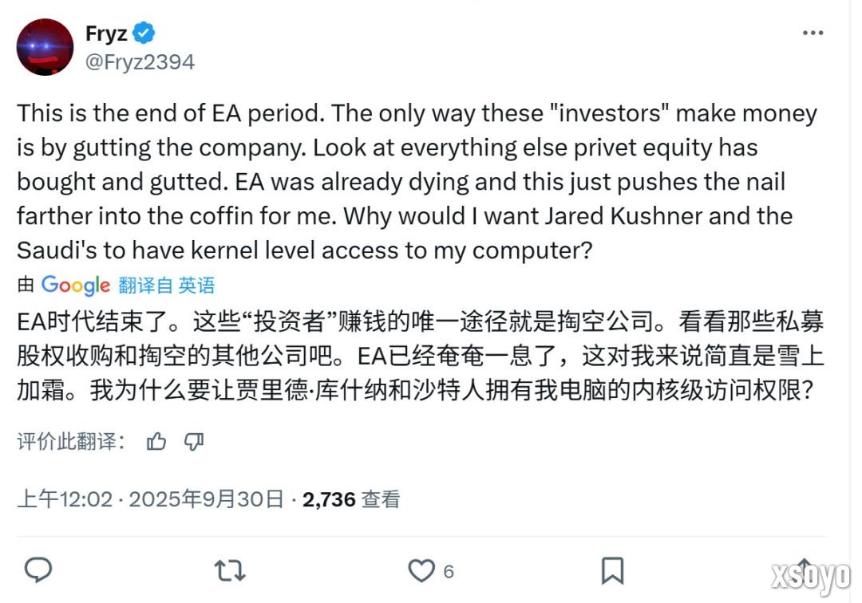Give thumbs down to the translation
The width and height of the screenshot is (862, 603).
click(194, 441)
